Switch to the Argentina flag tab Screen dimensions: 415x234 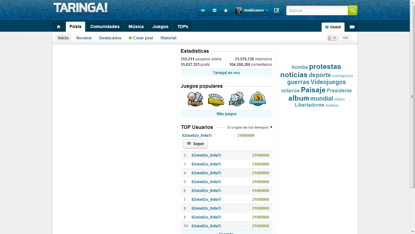[352, 27]
